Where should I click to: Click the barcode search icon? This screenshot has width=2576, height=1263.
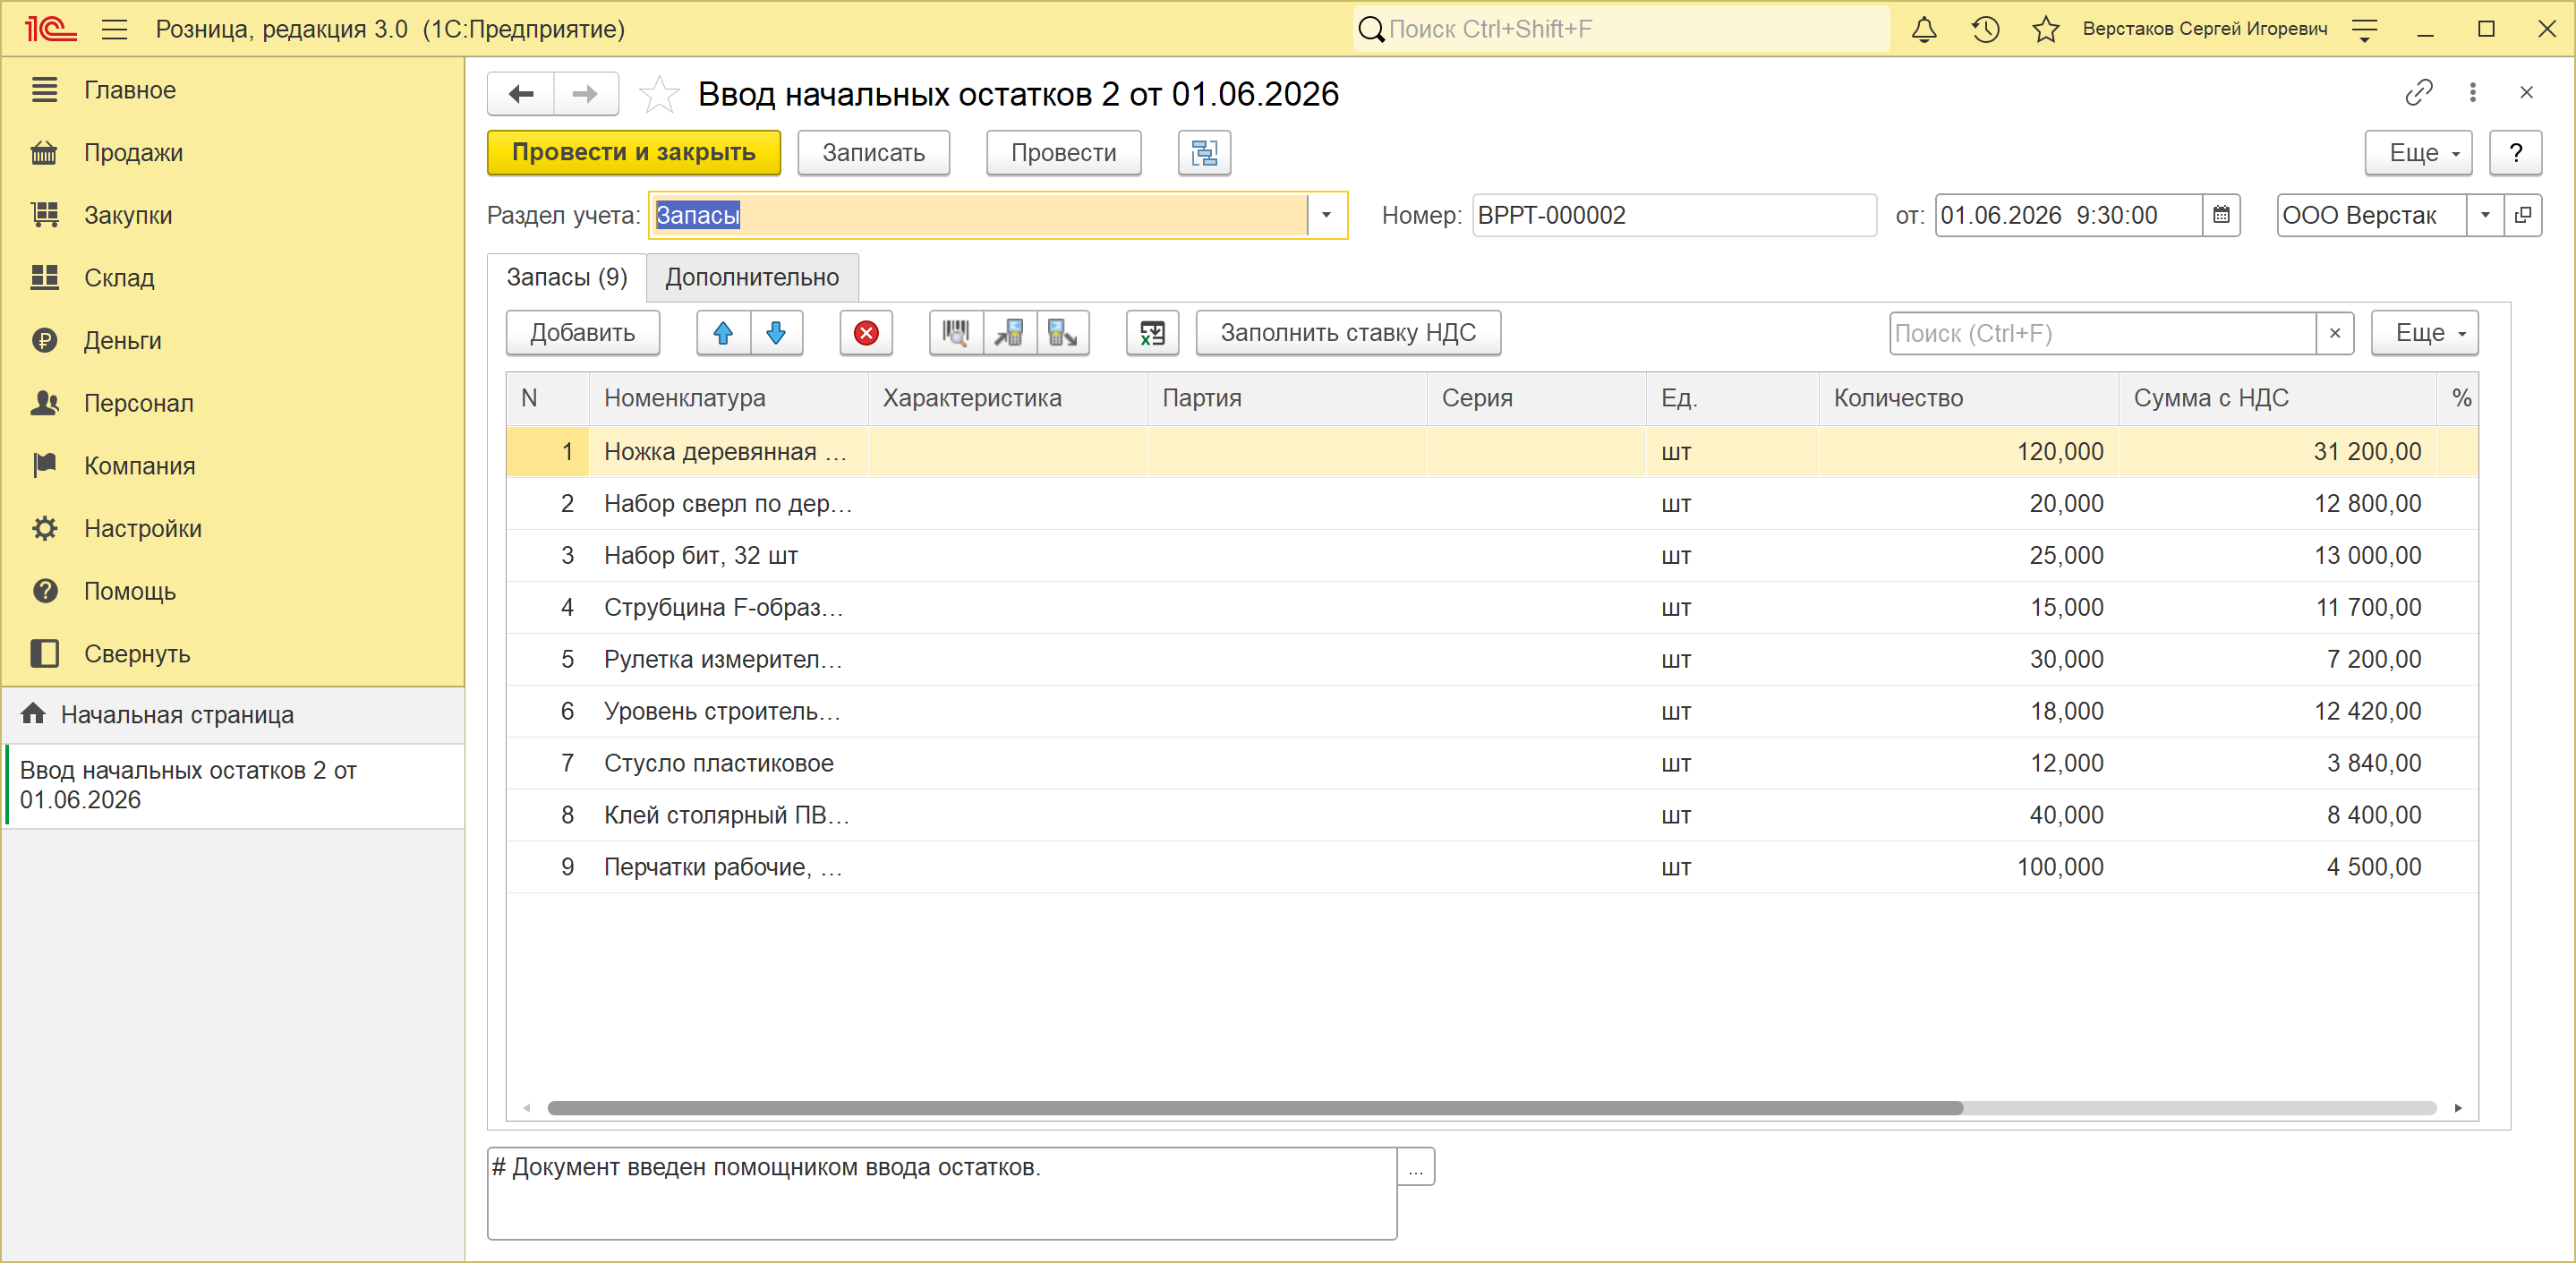coord(956,333)
